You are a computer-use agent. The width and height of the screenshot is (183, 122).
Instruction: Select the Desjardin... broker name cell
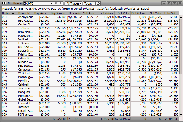[25, 51]
